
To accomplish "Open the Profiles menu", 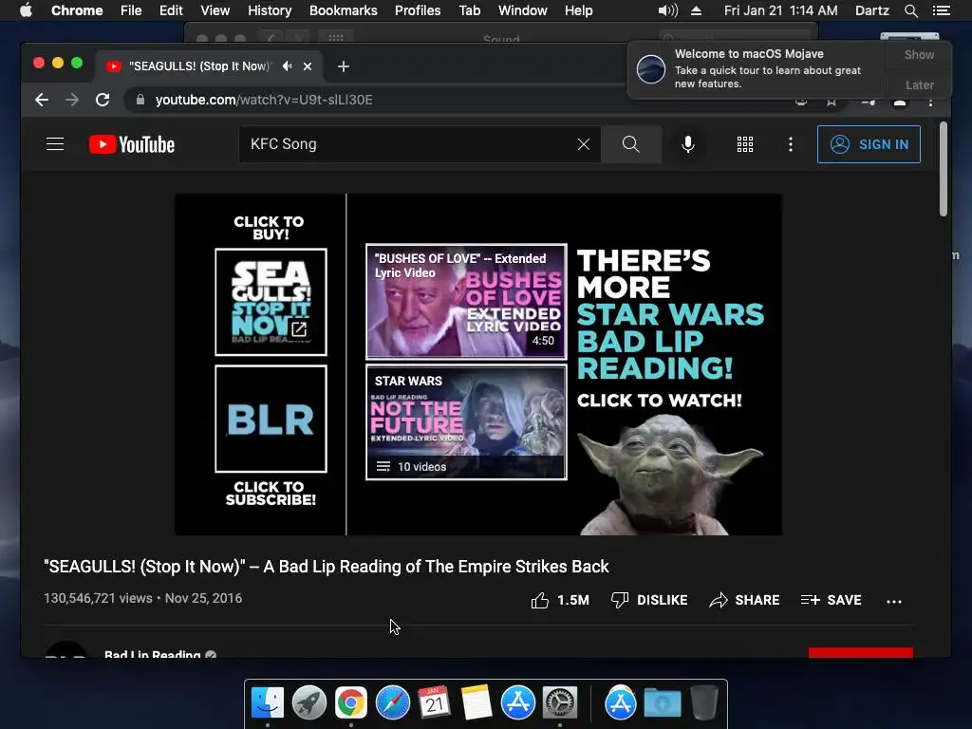I will click(418, 10).
